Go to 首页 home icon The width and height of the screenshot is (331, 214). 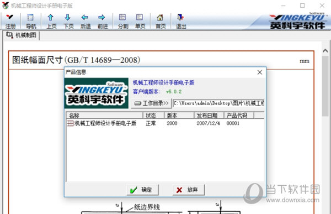pyautogui.click(x=161, y=21)
